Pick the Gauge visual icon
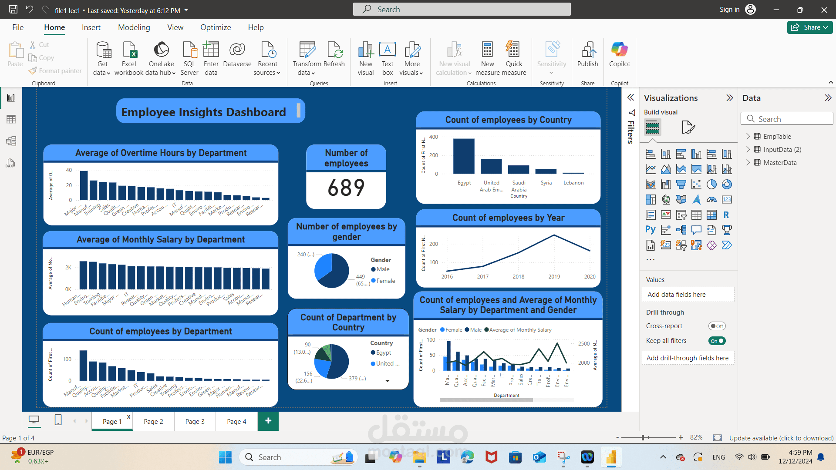This screenshot has height=470, width=836. [711, 200]
